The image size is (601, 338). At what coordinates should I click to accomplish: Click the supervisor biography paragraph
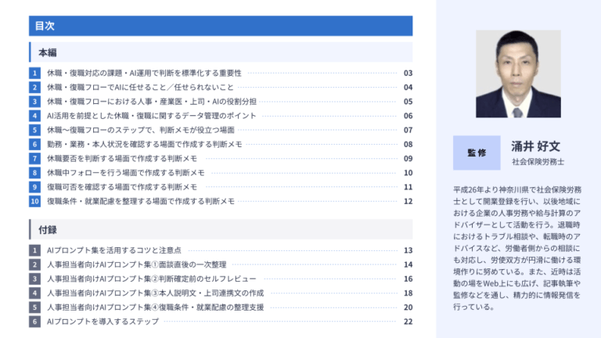517,248
